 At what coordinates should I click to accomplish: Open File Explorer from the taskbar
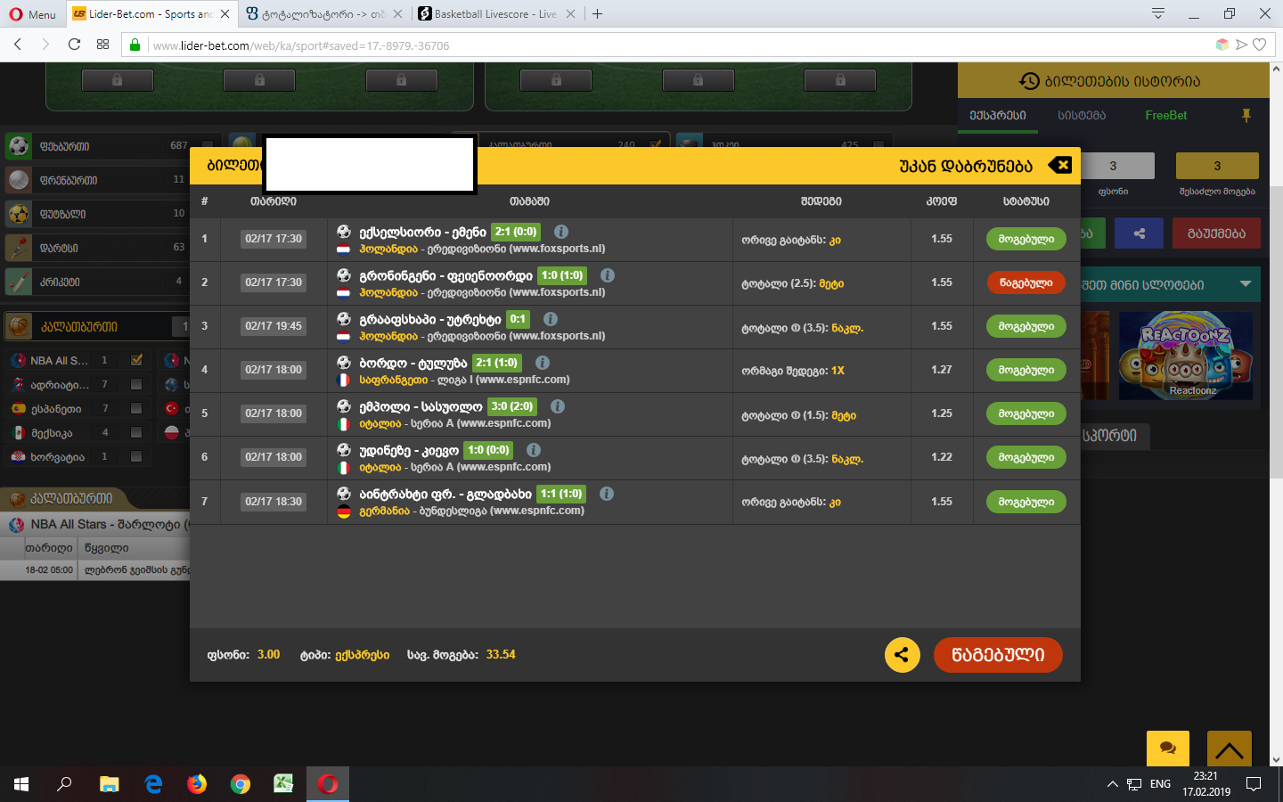tap(109, 784)
